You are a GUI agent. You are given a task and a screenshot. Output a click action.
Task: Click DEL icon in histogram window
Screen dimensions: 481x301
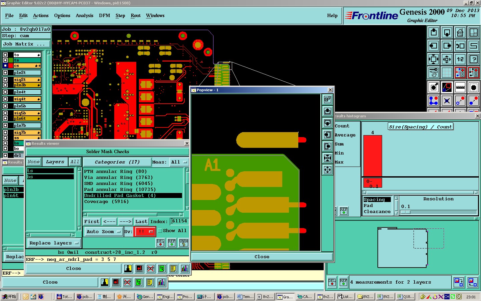point(332,282)
